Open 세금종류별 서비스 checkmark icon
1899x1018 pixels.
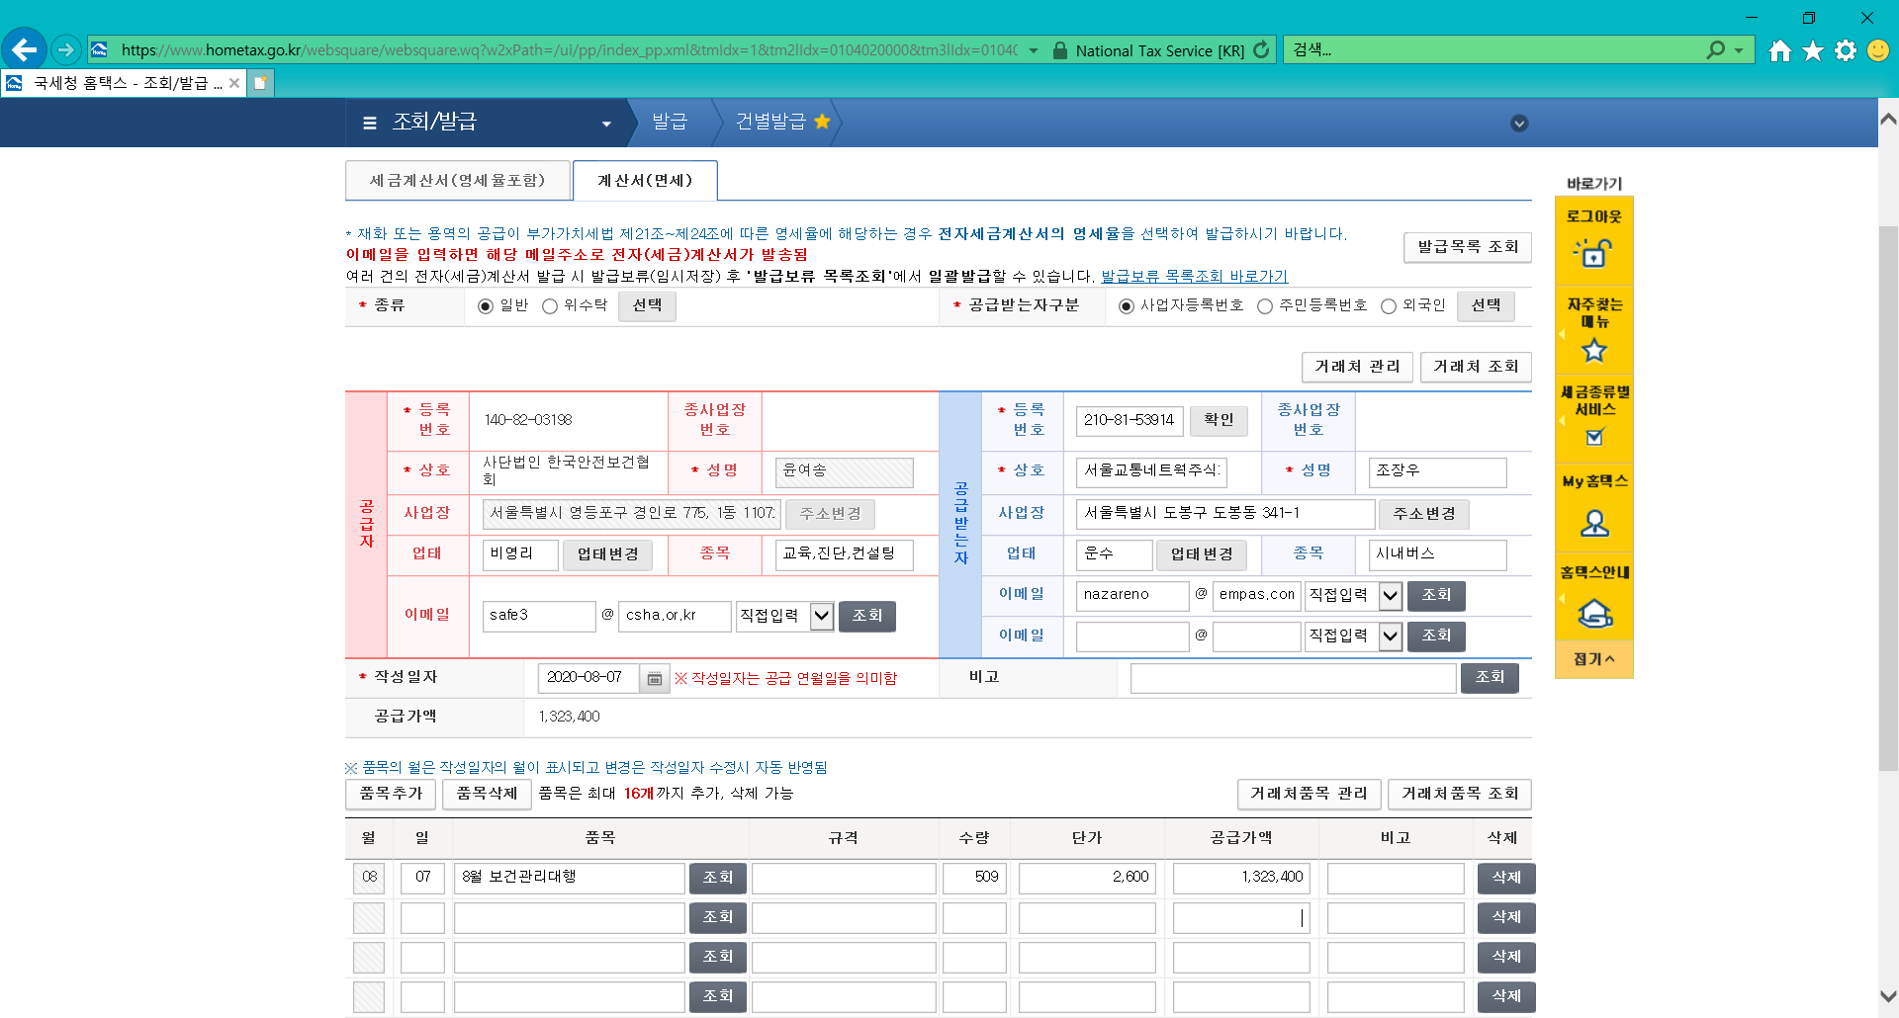click(x=1593, y=437)
